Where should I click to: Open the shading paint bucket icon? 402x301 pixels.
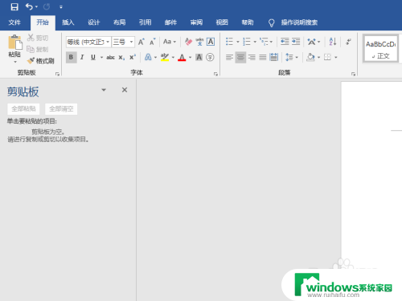[310, 57]
